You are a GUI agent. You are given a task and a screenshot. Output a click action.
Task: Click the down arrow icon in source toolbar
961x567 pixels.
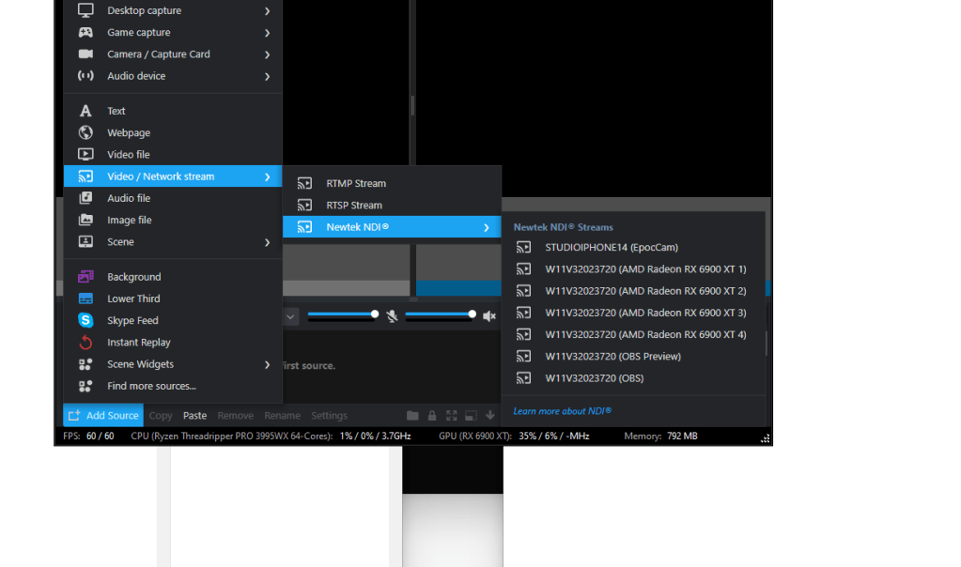tap(490, 416)
